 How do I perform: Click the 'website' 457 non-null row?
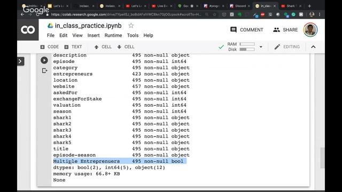(121, 86)
